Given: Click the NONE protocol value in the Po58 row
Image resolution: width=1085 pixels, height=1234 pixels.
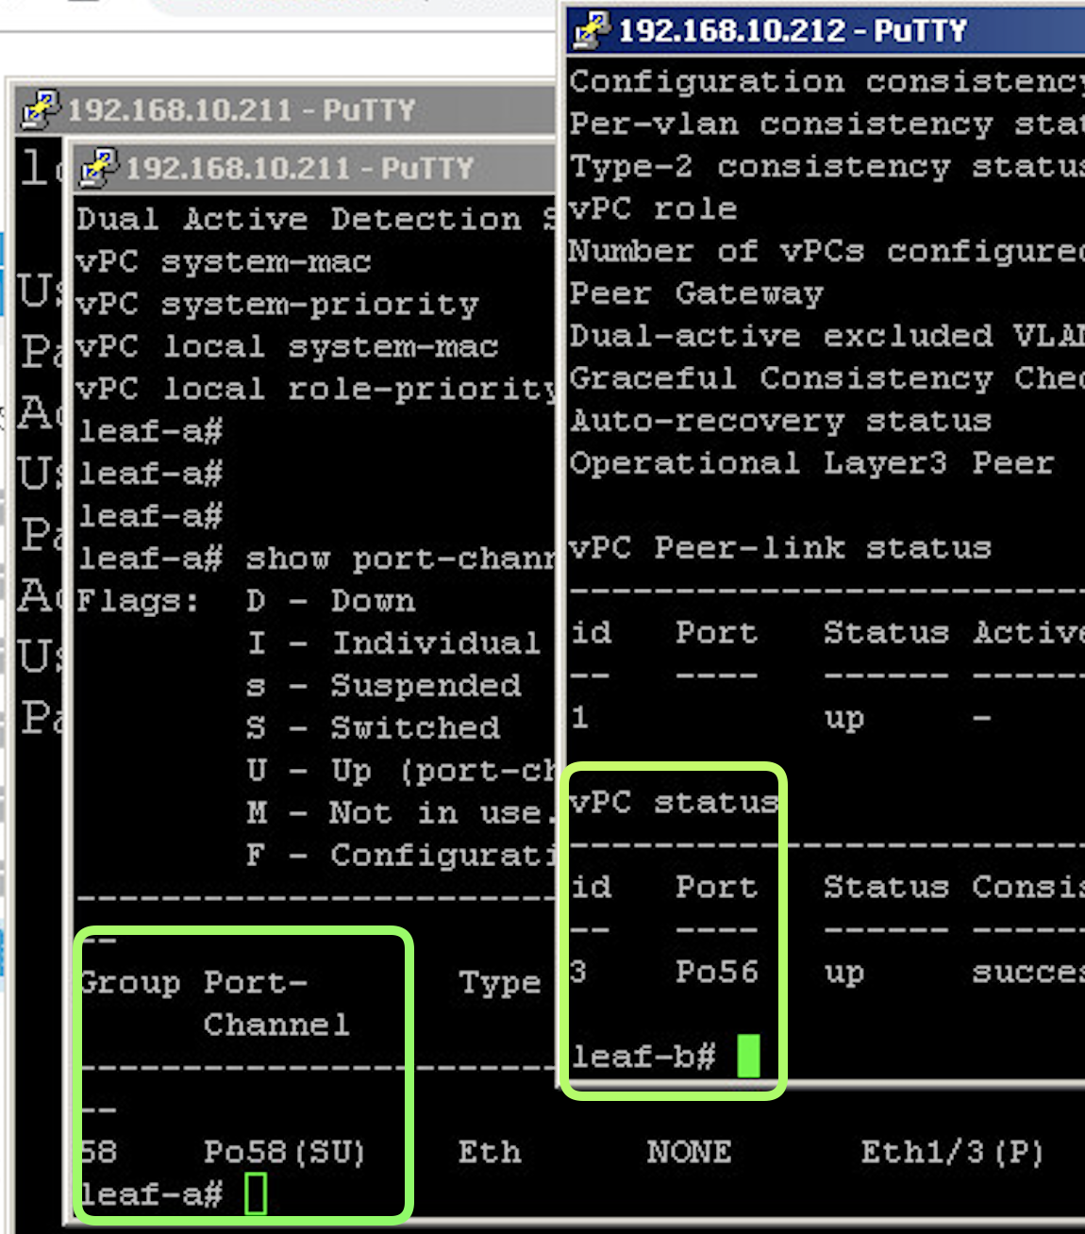Looking at the screenshot, I should 689,1152.
